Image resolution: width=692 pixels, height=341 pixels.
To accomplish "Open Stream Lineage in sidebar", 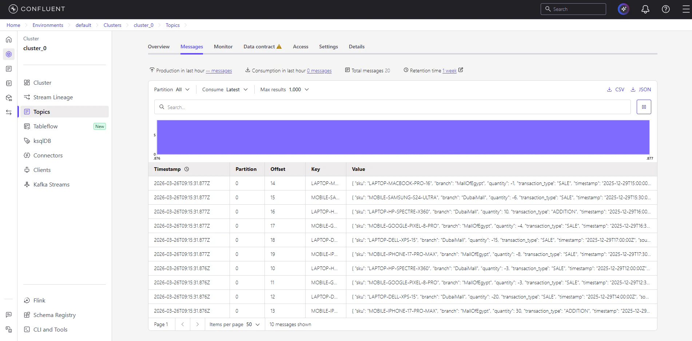I will pyautogui.click(x=64, y=97).
